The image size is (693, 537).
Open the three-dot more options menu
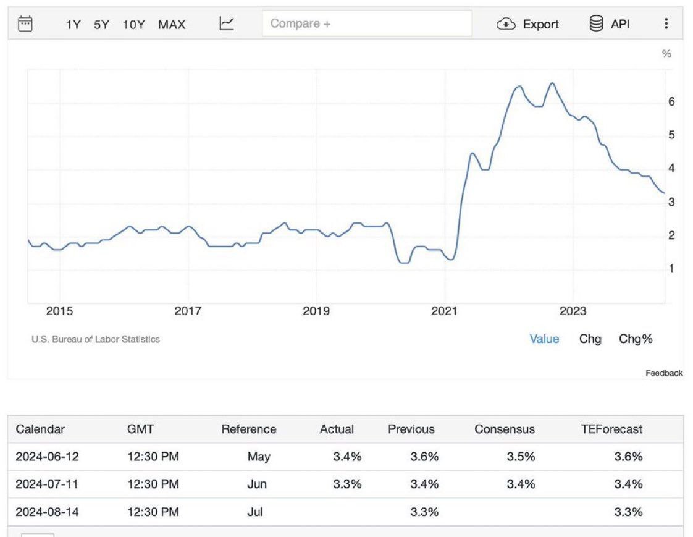666,24
